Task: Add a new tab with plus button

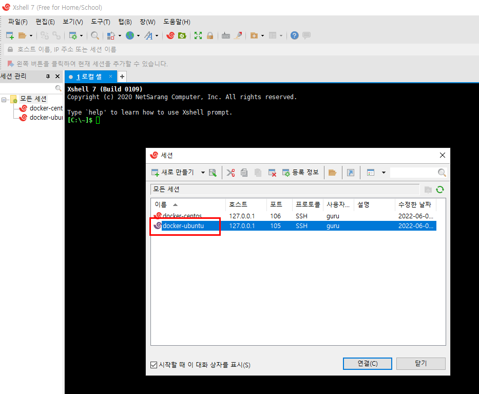Action: coord(122,77)
